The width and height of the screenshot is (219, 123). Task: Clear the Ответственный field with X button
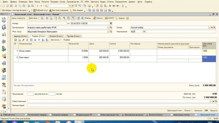click(214, 101)
